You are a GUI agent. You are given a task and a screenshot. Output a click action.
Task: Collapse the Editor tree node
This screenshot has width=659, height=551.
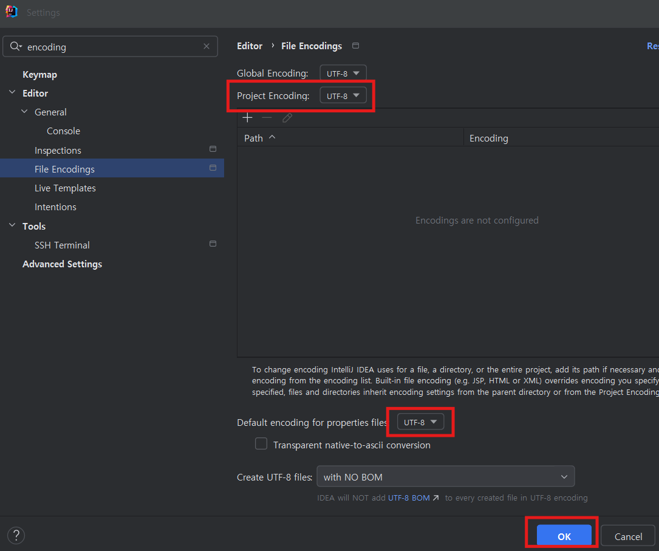12,92
